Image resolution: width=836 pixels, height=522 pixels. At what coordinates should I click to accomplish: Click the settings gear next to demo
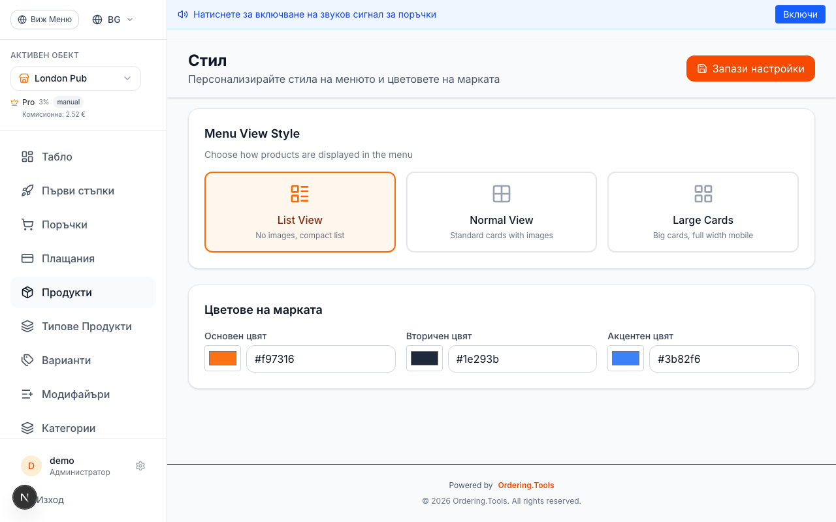tap(140, 466)
